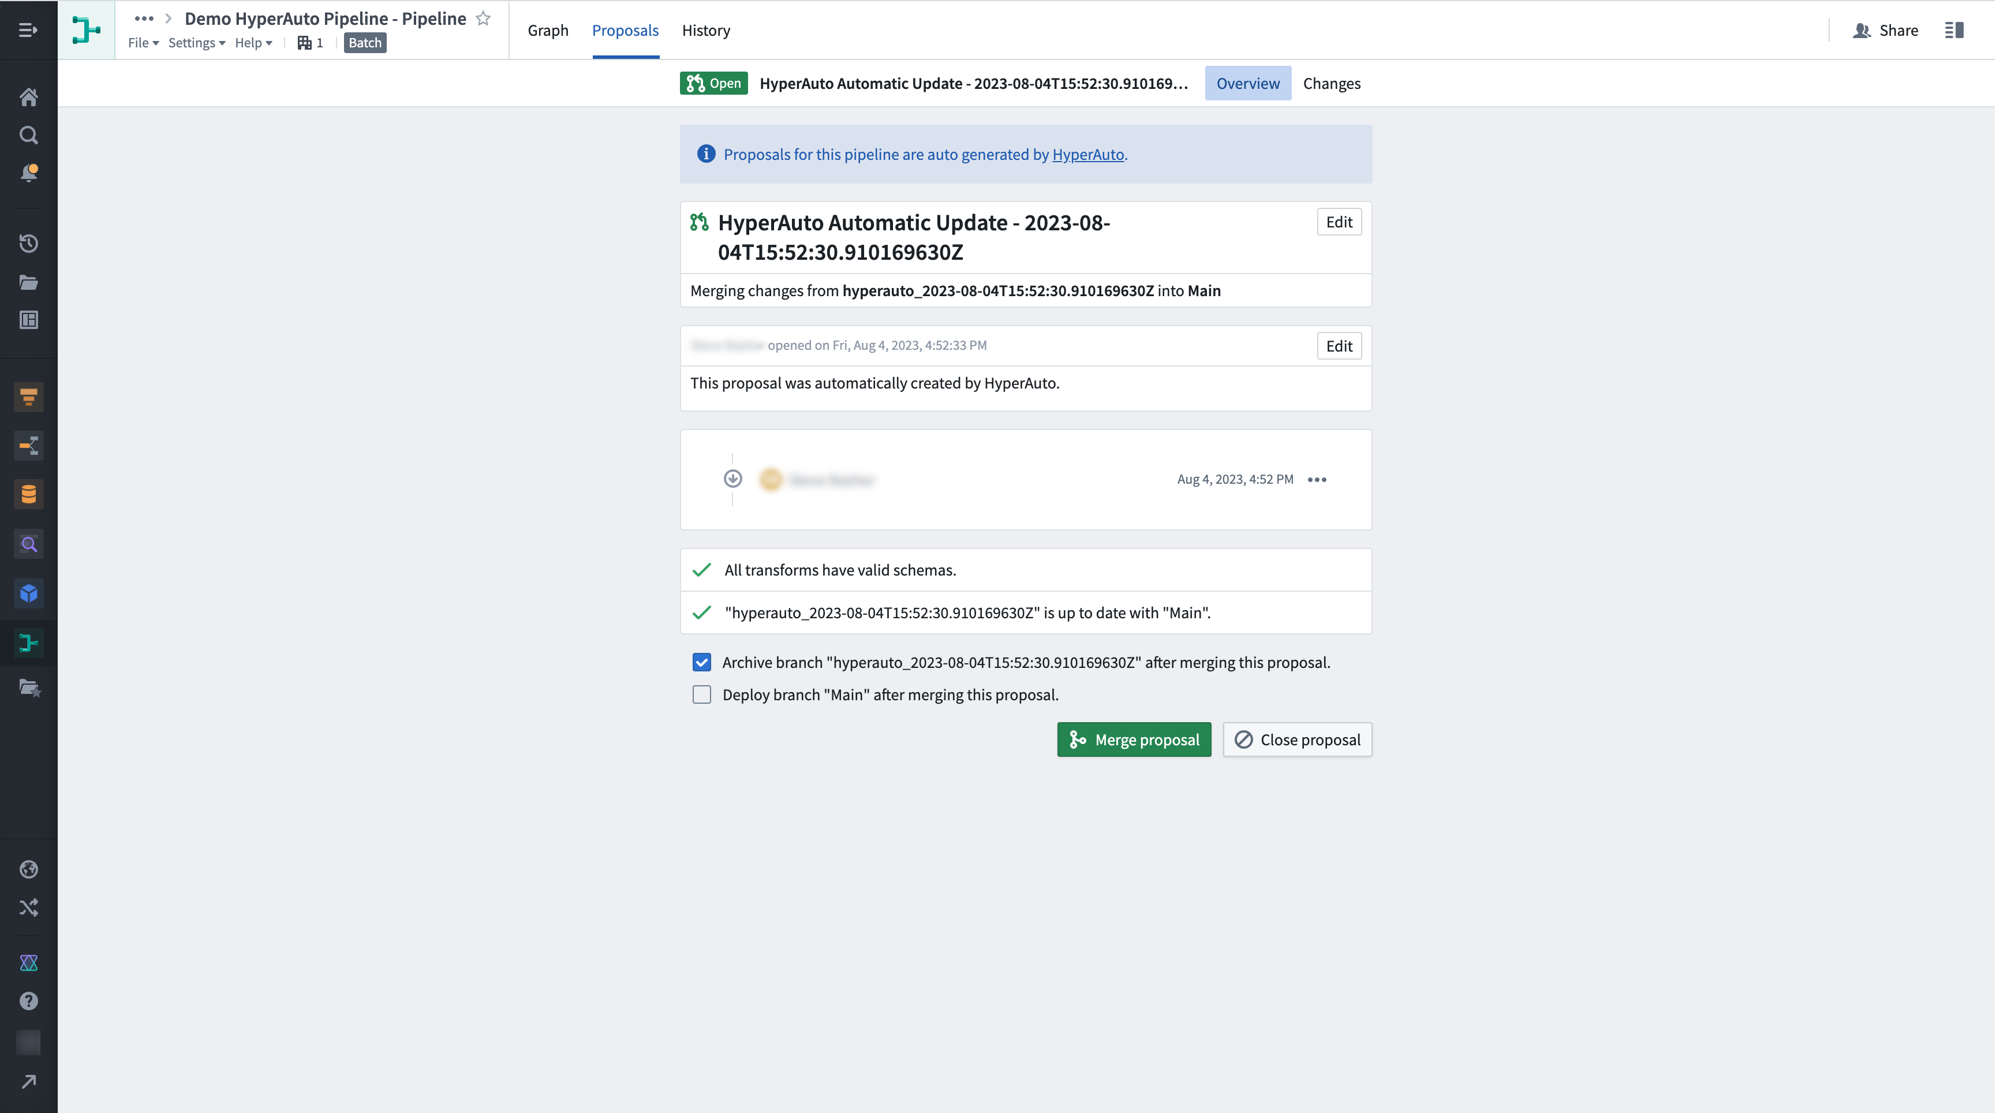Image resolution: width=1996 pixels, height=1113 pixels.
Task: Expand the sidebar hamburger menu
Action: coord(28,30)
